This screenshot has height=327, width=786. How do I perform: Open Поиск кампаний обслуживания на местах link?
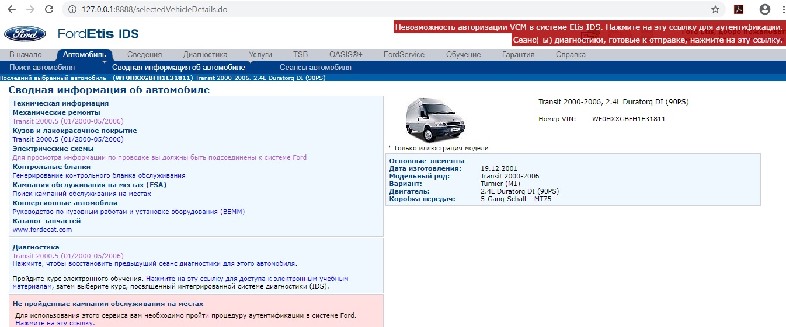82,194
